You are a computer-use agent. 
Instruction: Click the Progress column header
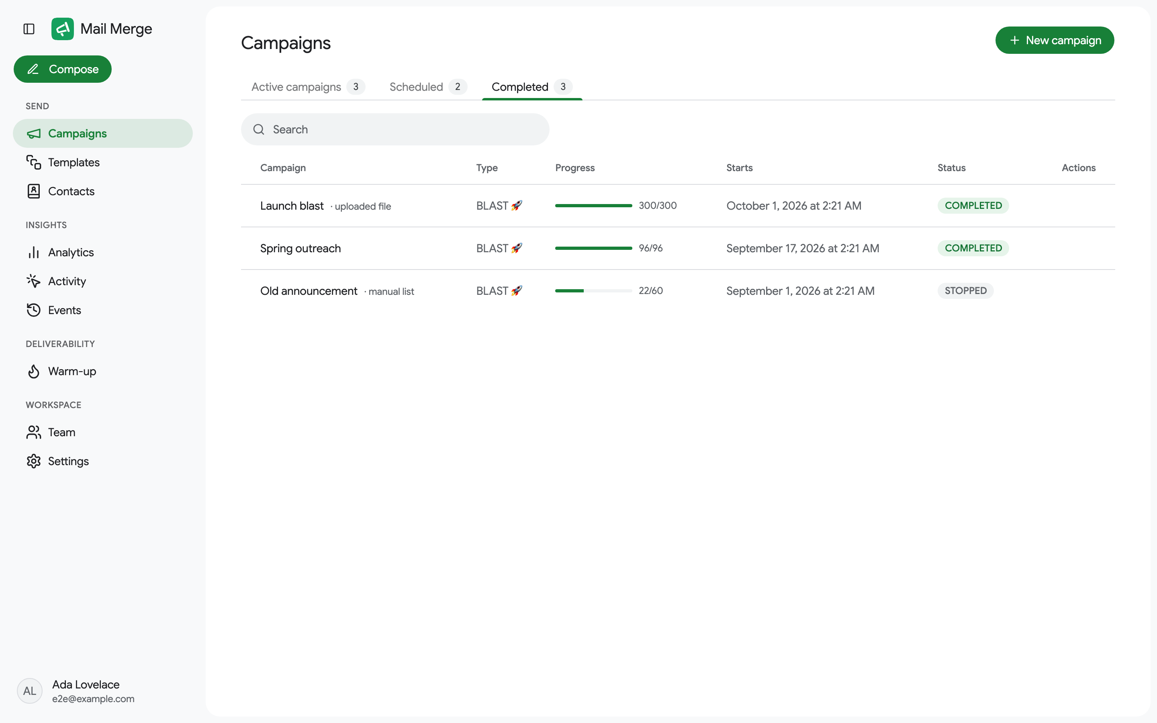pyautogui.click(x=574, y=168)
